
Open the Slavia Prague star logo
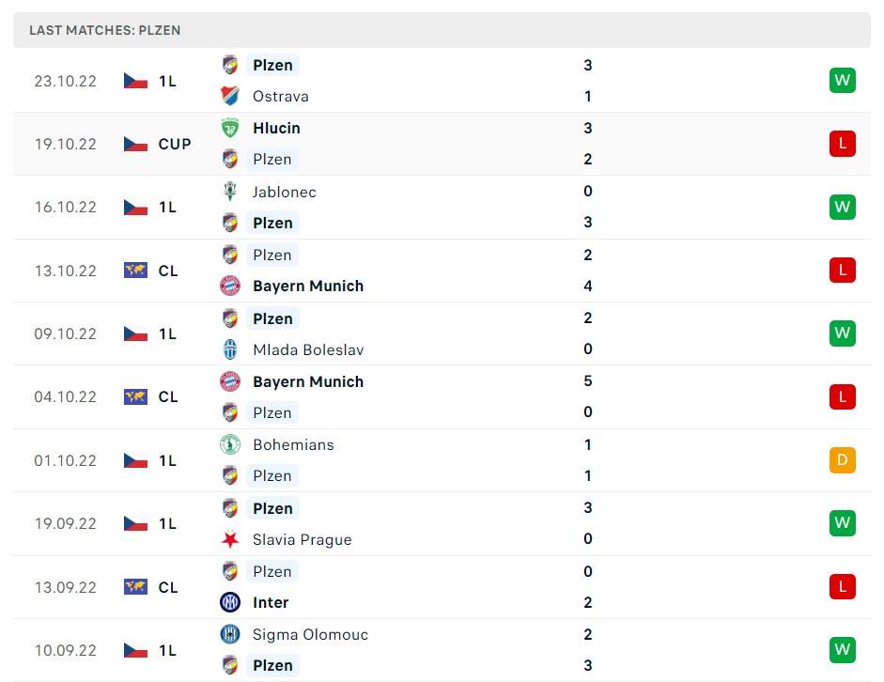(x=230, y=539)
